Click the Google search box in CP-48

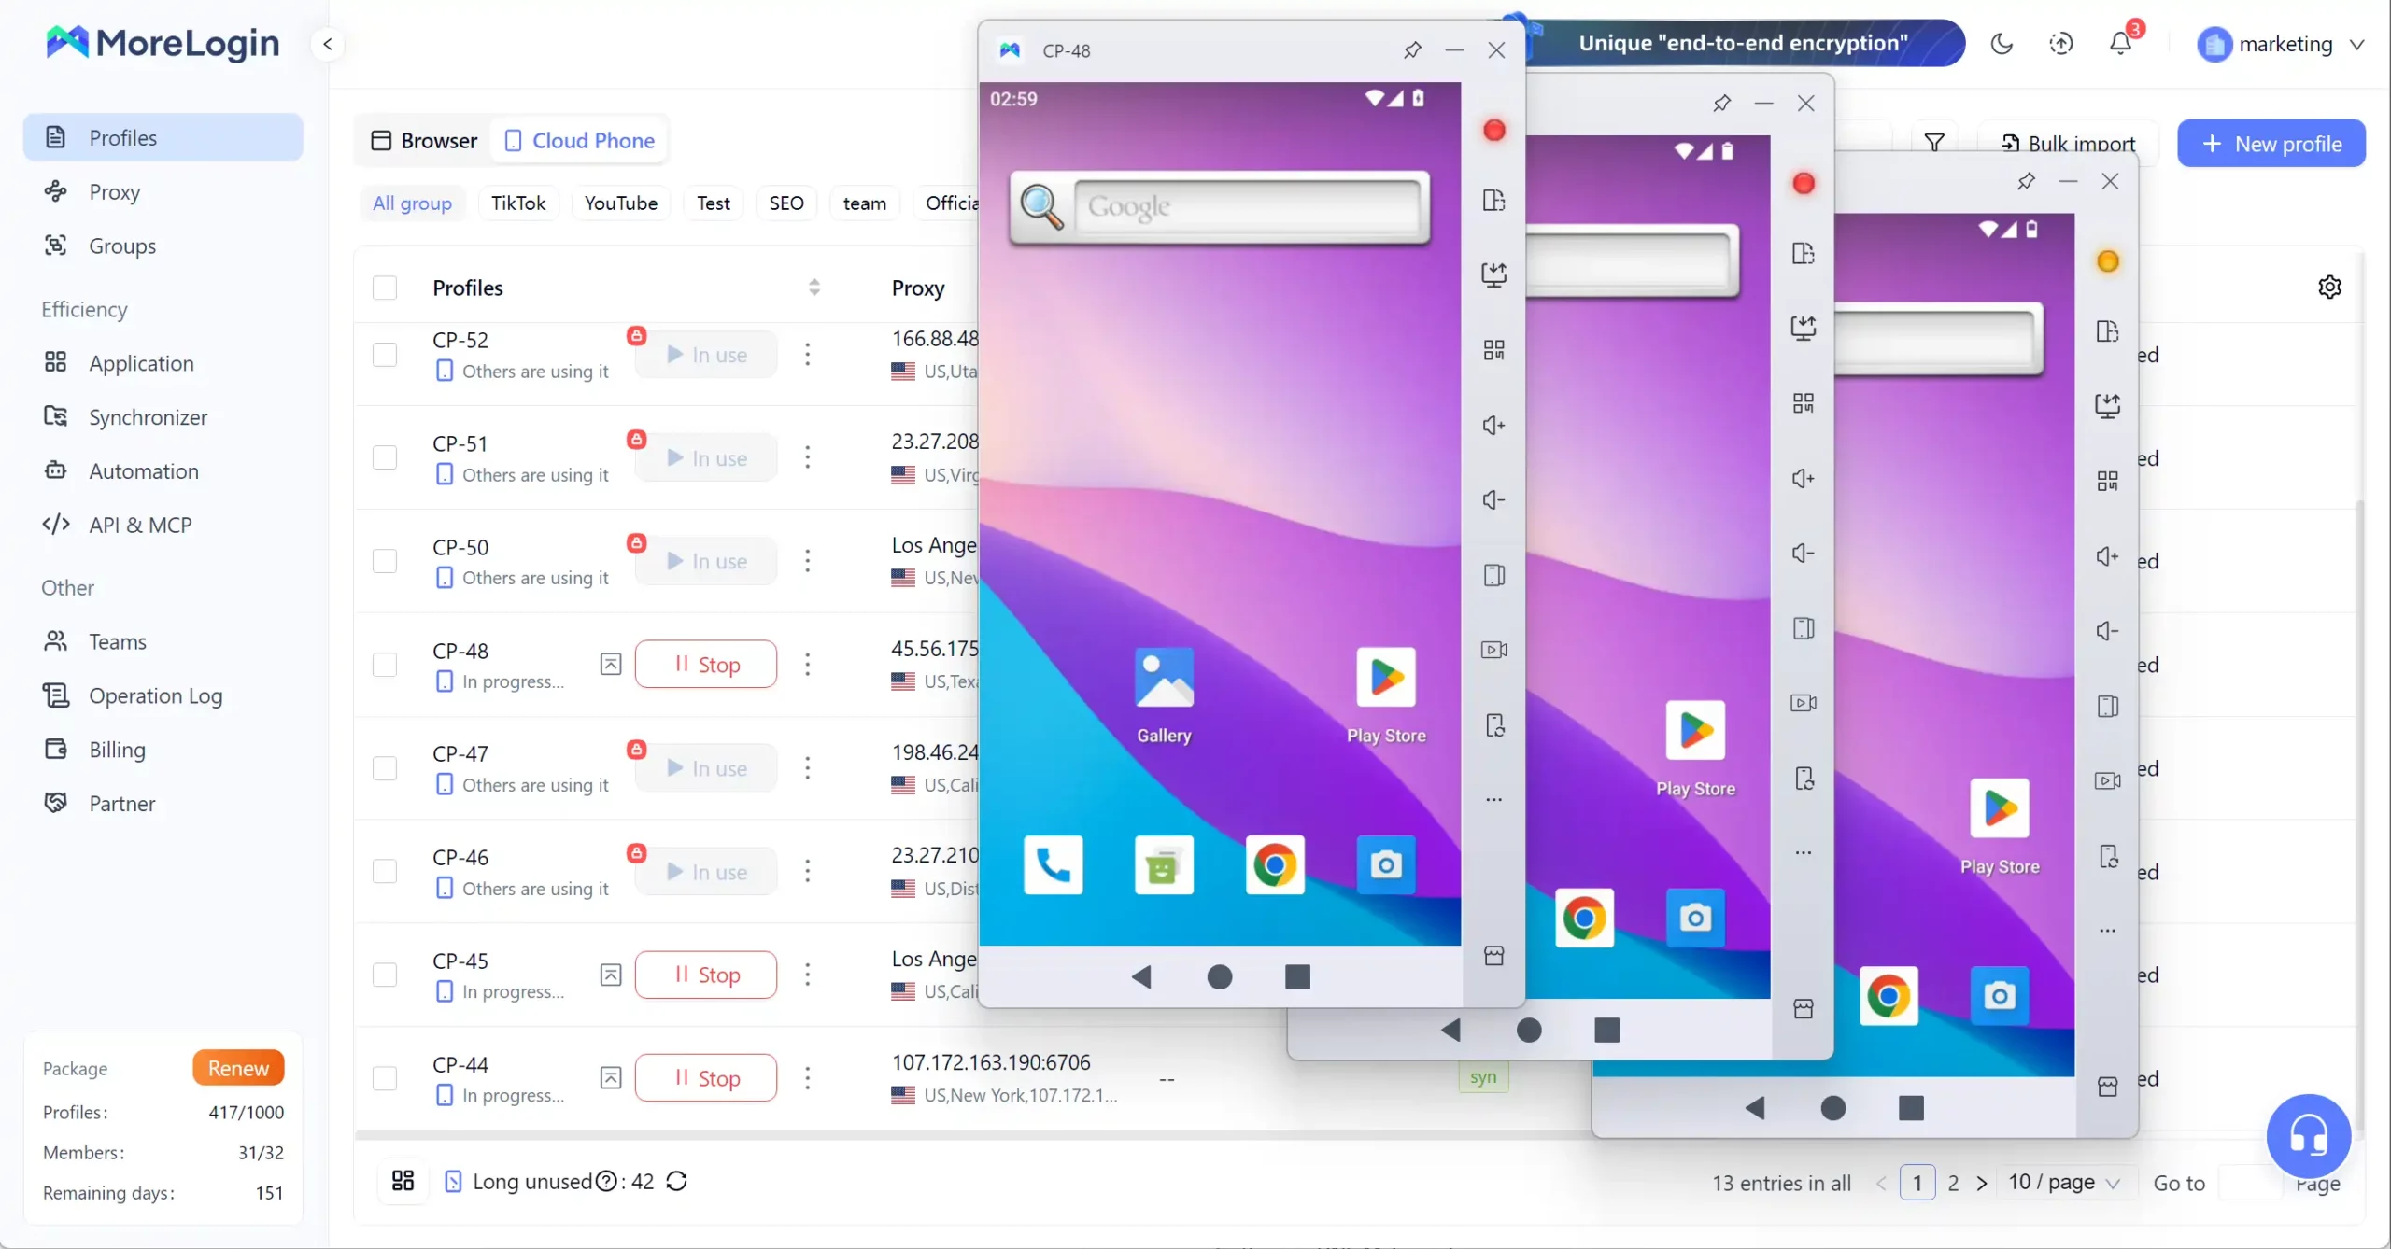(x=1247, y=206)
